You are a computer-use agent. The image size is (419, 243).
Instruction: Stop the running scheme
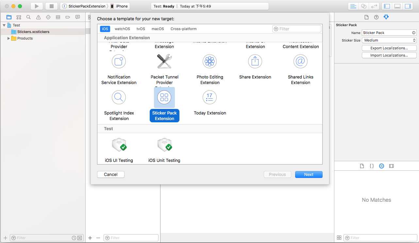[51, 6]
